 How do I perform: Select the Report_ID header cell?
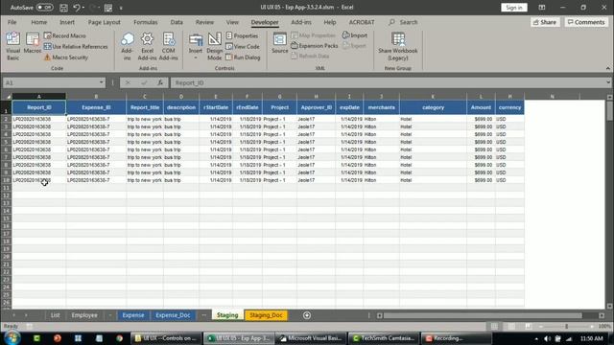pos(38,107)
